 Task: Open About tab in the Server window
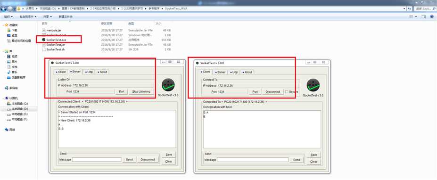tap(102, 72)
